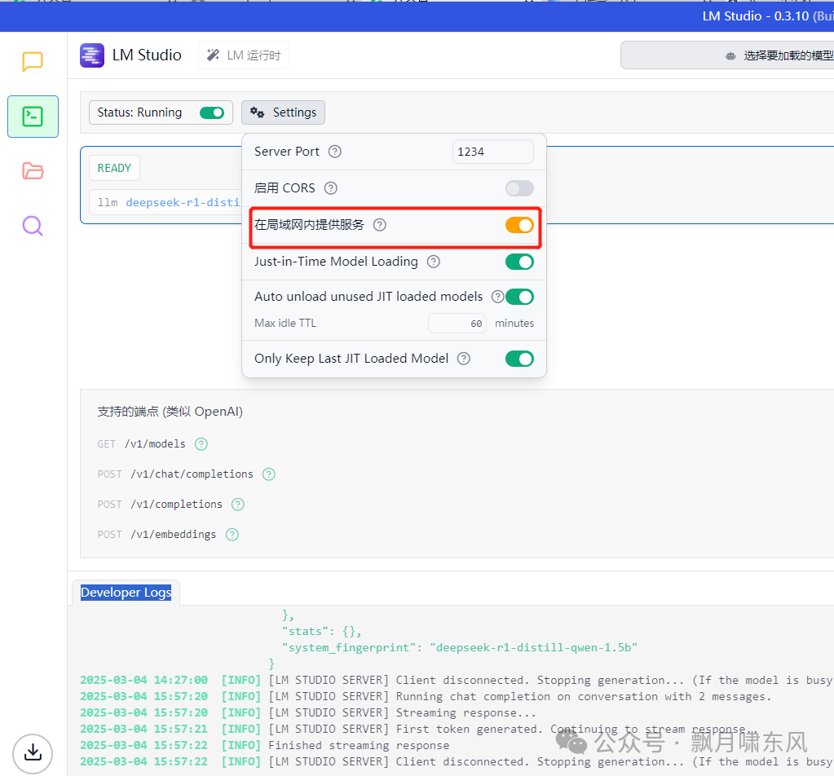Click the /v1/models endpoint text
The width and height of the screenshot is (834, 776).
click(x=155, y=444)
